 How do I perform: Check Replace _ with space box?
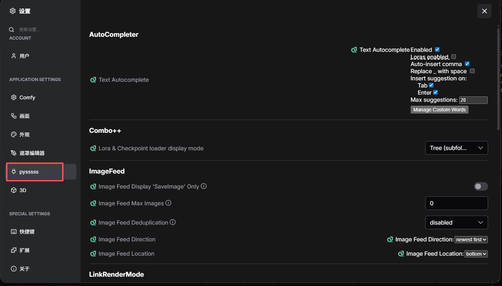pyautogui.click(x=472, y=71)
